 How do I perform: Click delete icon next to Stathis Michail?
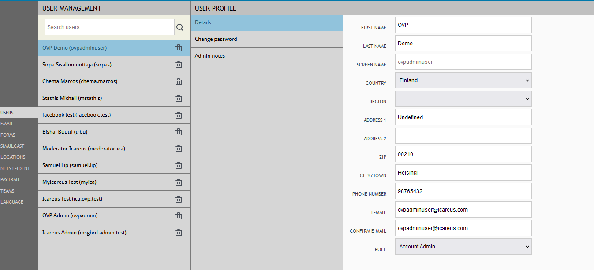[179, 98]
